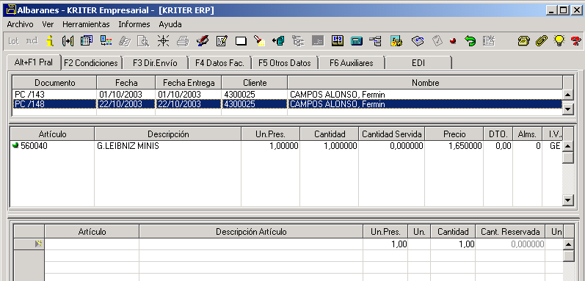Click the red and blue stamp tool icon
This screenshot has height=281, width=585.
203,40
